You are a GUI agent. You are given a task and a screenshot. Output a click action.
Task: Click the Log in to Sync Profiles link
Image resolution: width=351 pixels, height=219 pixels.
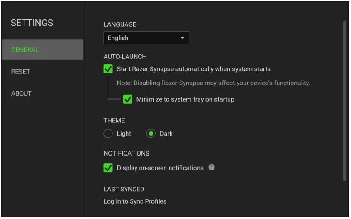tap(135, 201)
